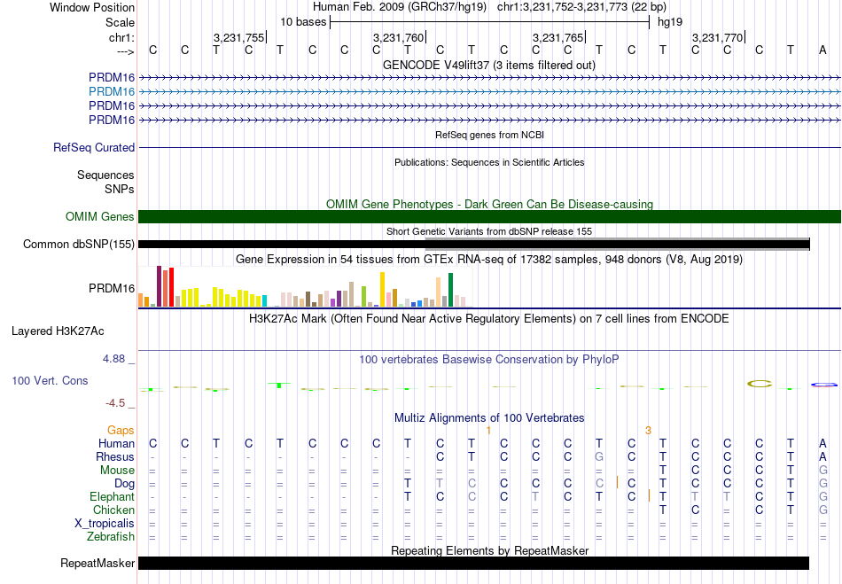Open GENCODE V49lift37 track title
Image resolution: width=842 pixels, height=584 pixels.
point(489,65)
